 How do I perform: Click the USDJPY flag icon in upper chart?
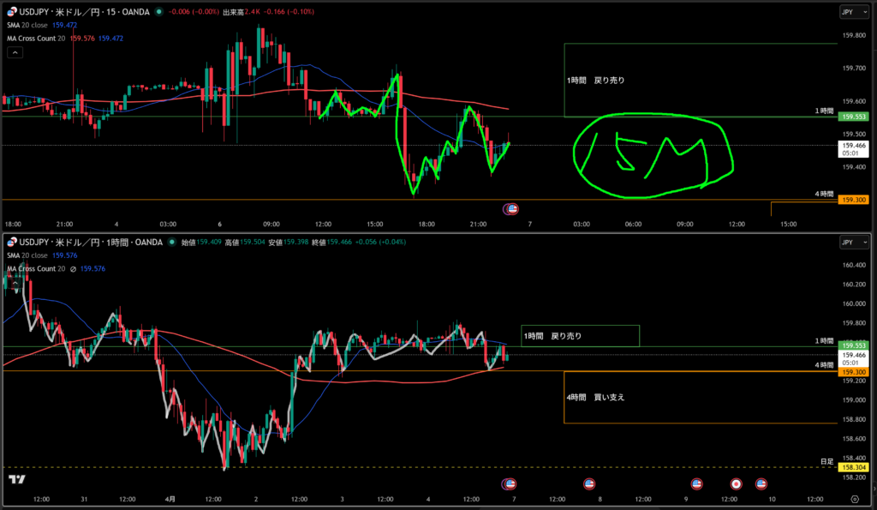click(x=10, y=10)
